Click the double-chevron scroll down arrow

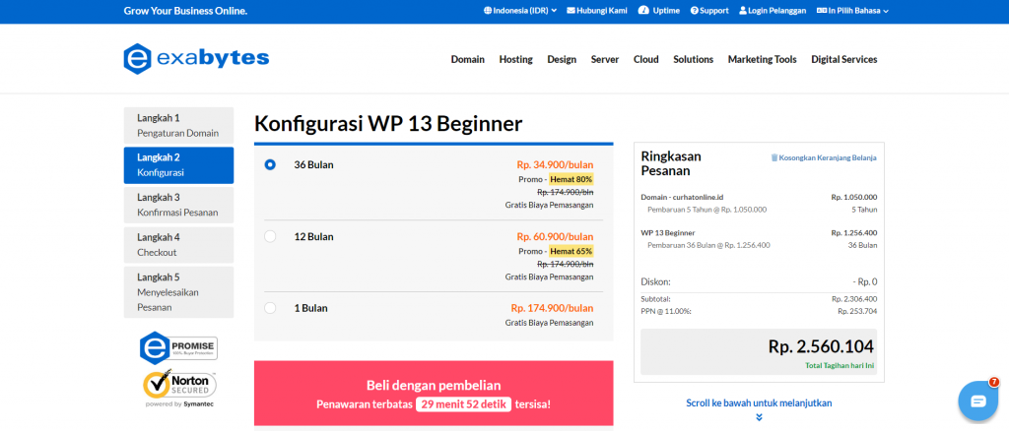(x=759, y=417)
